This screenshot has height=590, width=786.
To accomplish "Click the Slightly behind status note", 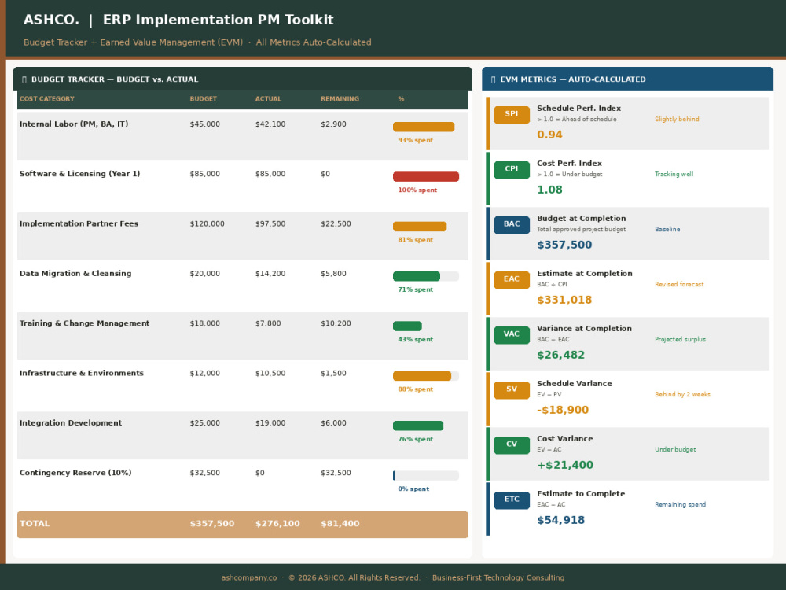I will [x=677, y=119].
